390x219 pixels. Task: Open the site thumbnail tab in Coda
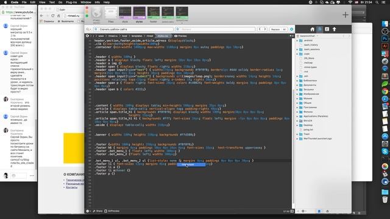click(96, 15)
